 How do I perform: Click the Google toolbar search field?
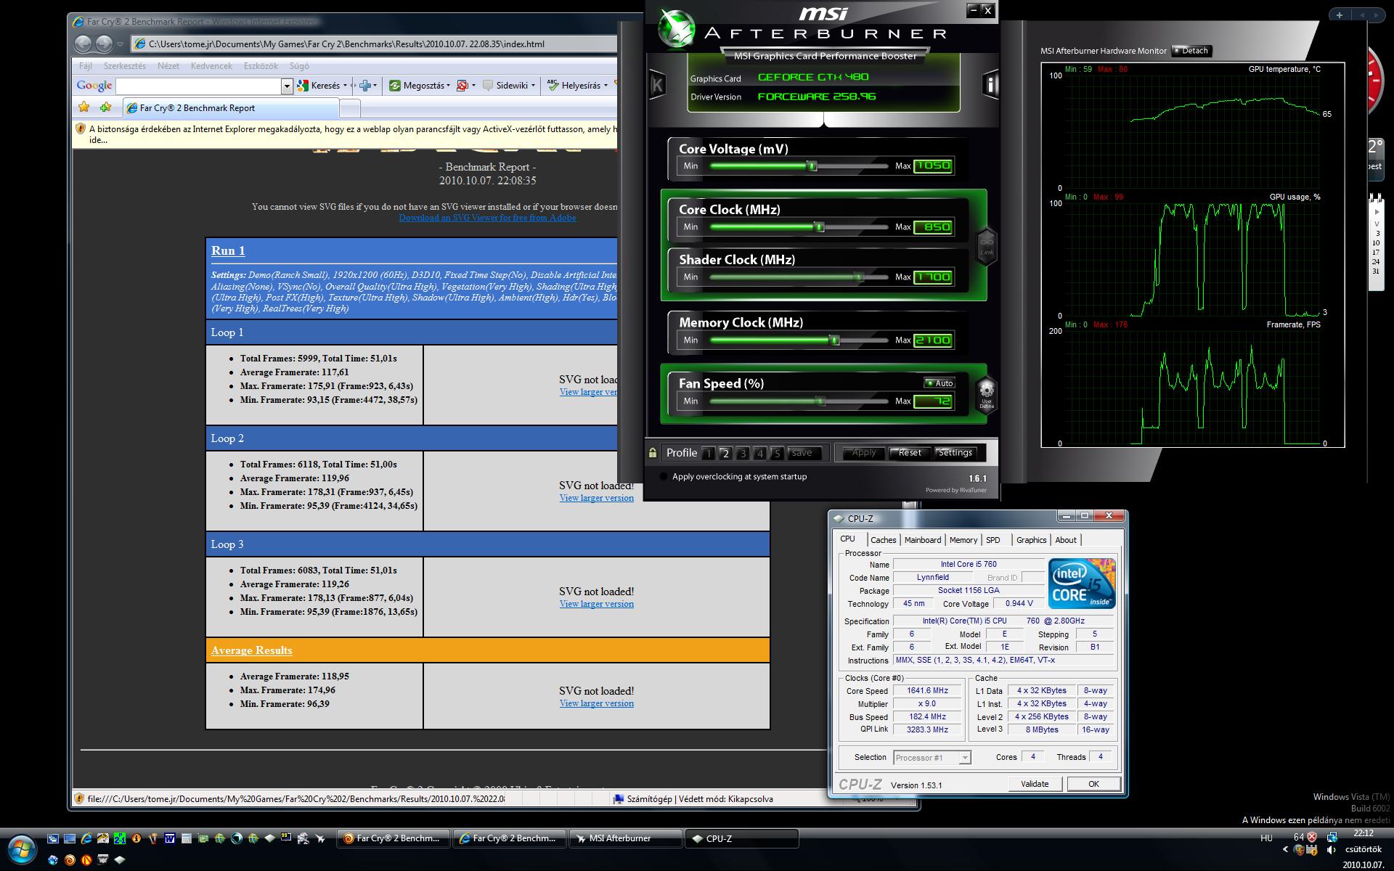point(199,86)
